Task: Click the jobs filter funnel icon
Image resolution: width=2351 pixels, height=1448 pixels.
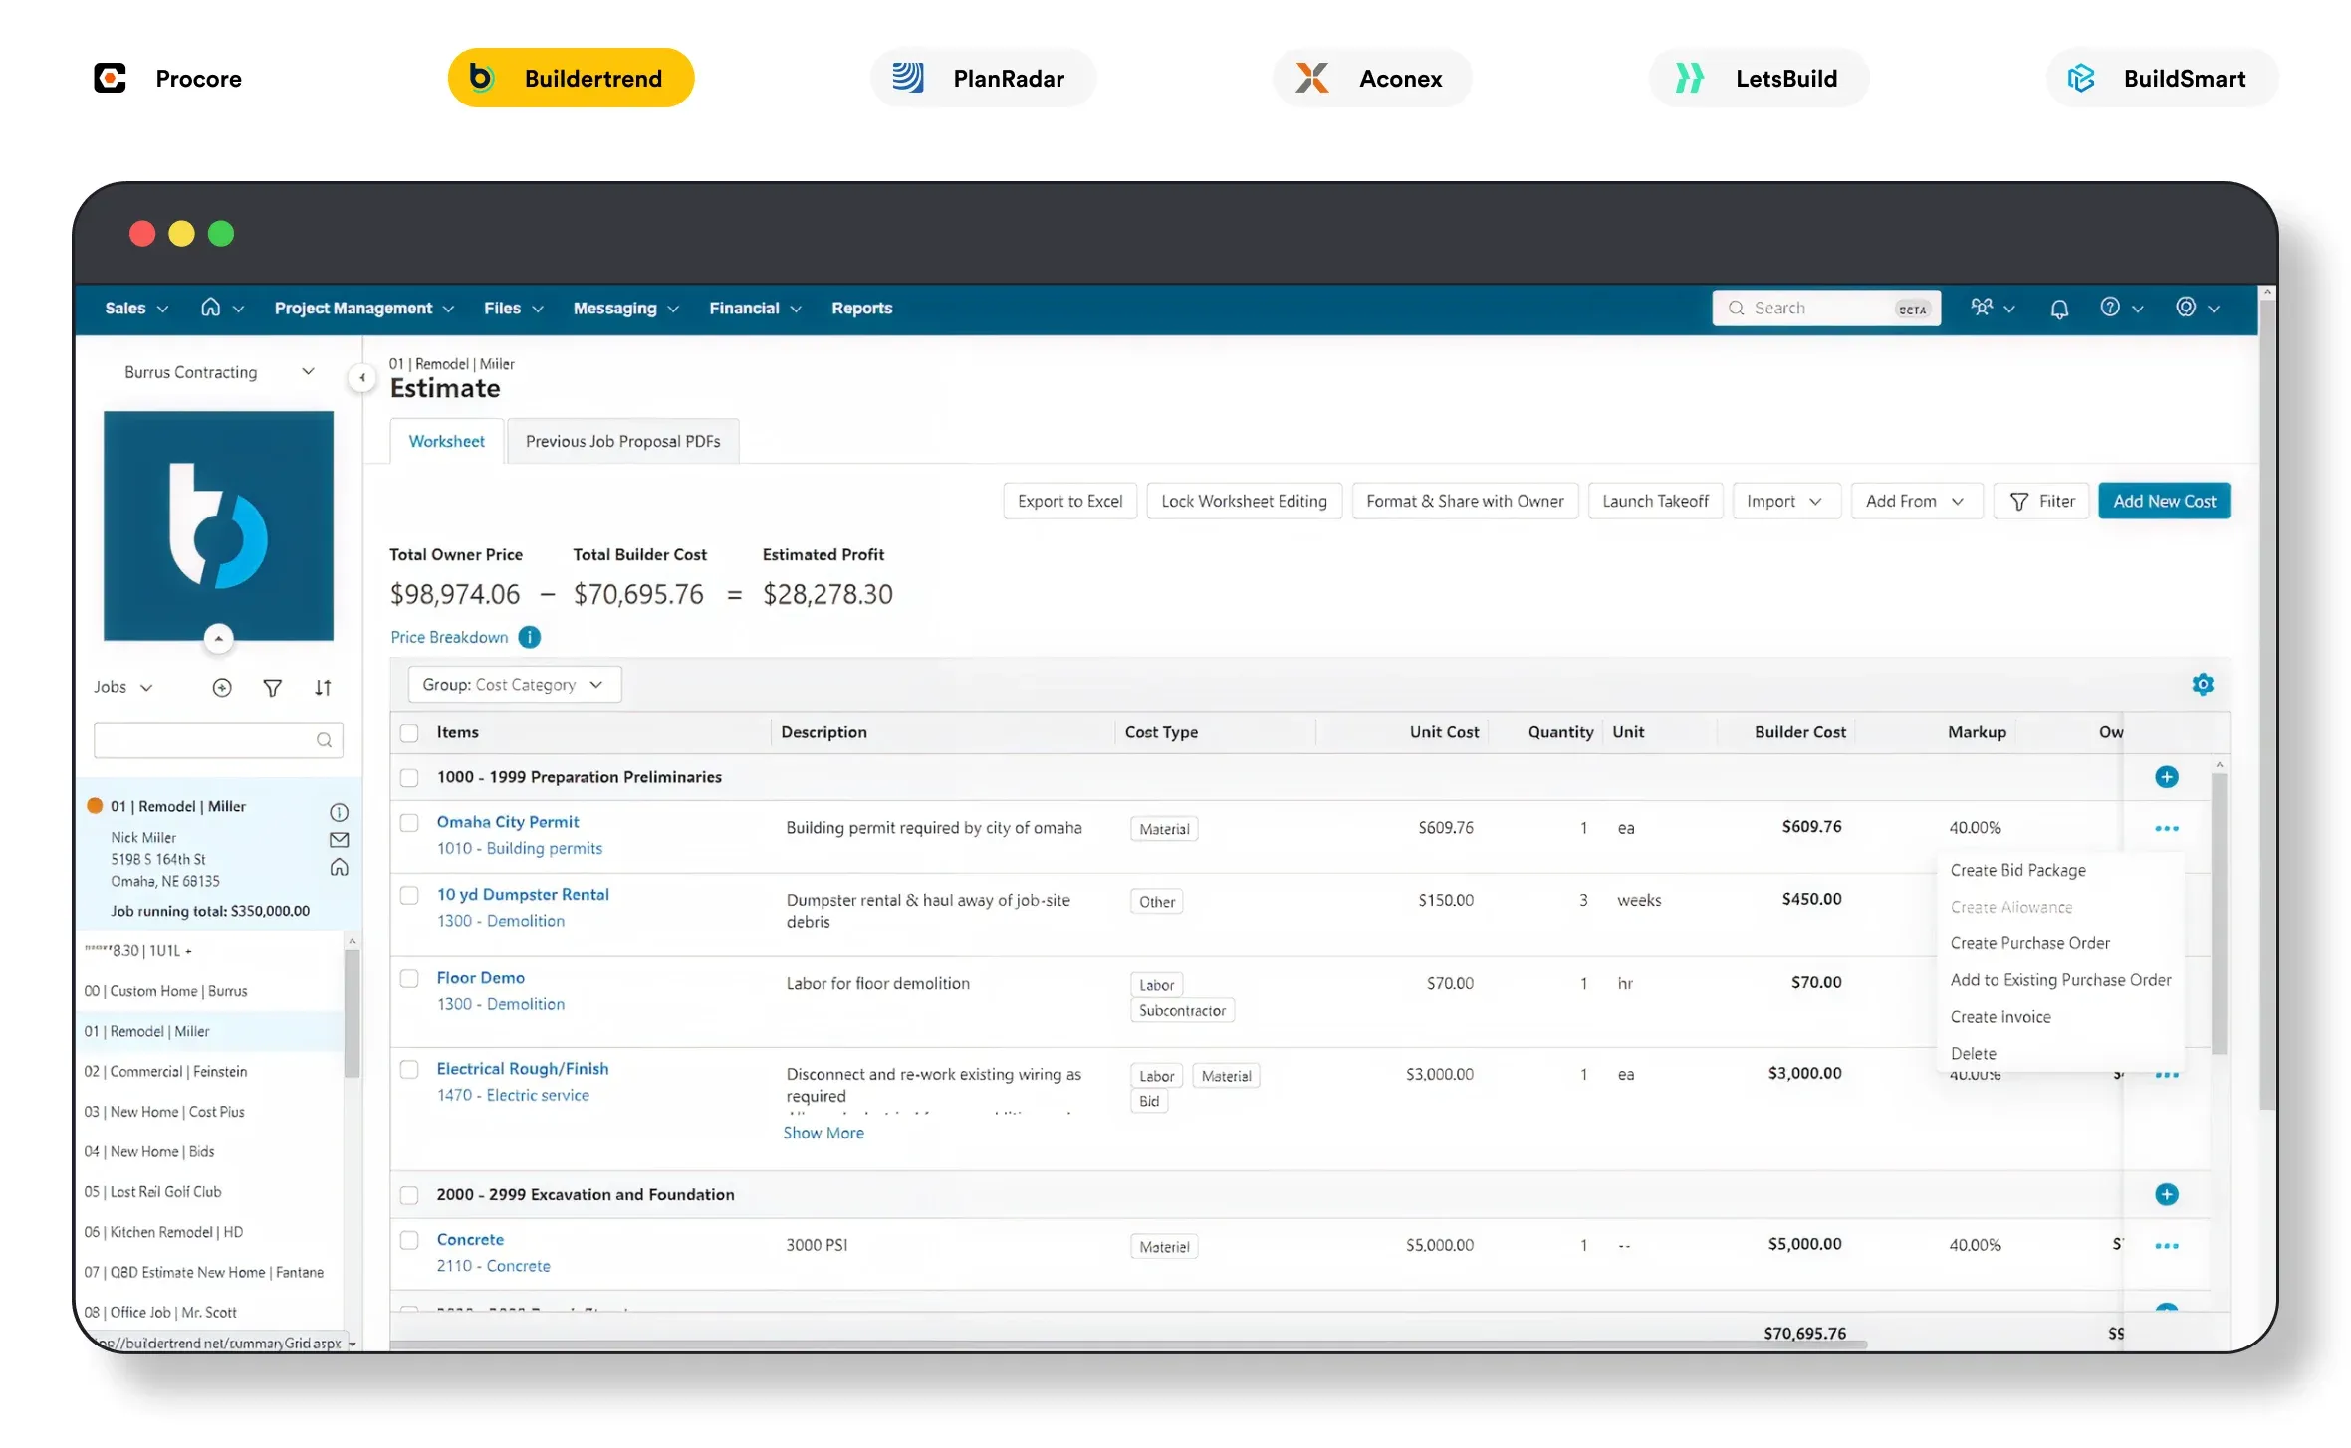Action: click(x=272, y=688)
